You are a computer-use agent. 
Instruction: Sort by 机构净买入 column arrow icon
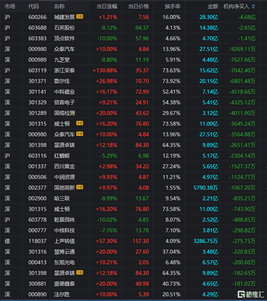pyautogui.click(x=253, y=7)
